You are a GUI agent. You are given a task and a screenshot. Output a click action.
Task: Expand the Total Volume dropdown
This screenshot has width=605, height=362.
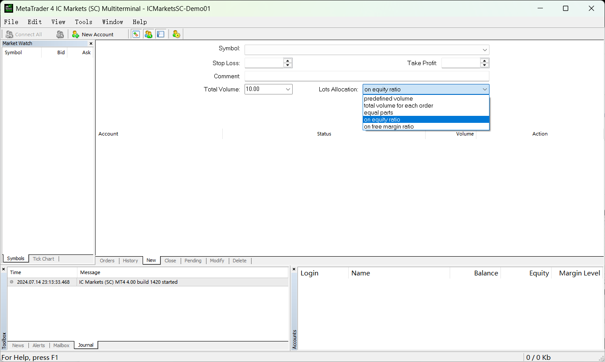pos(288,89)
